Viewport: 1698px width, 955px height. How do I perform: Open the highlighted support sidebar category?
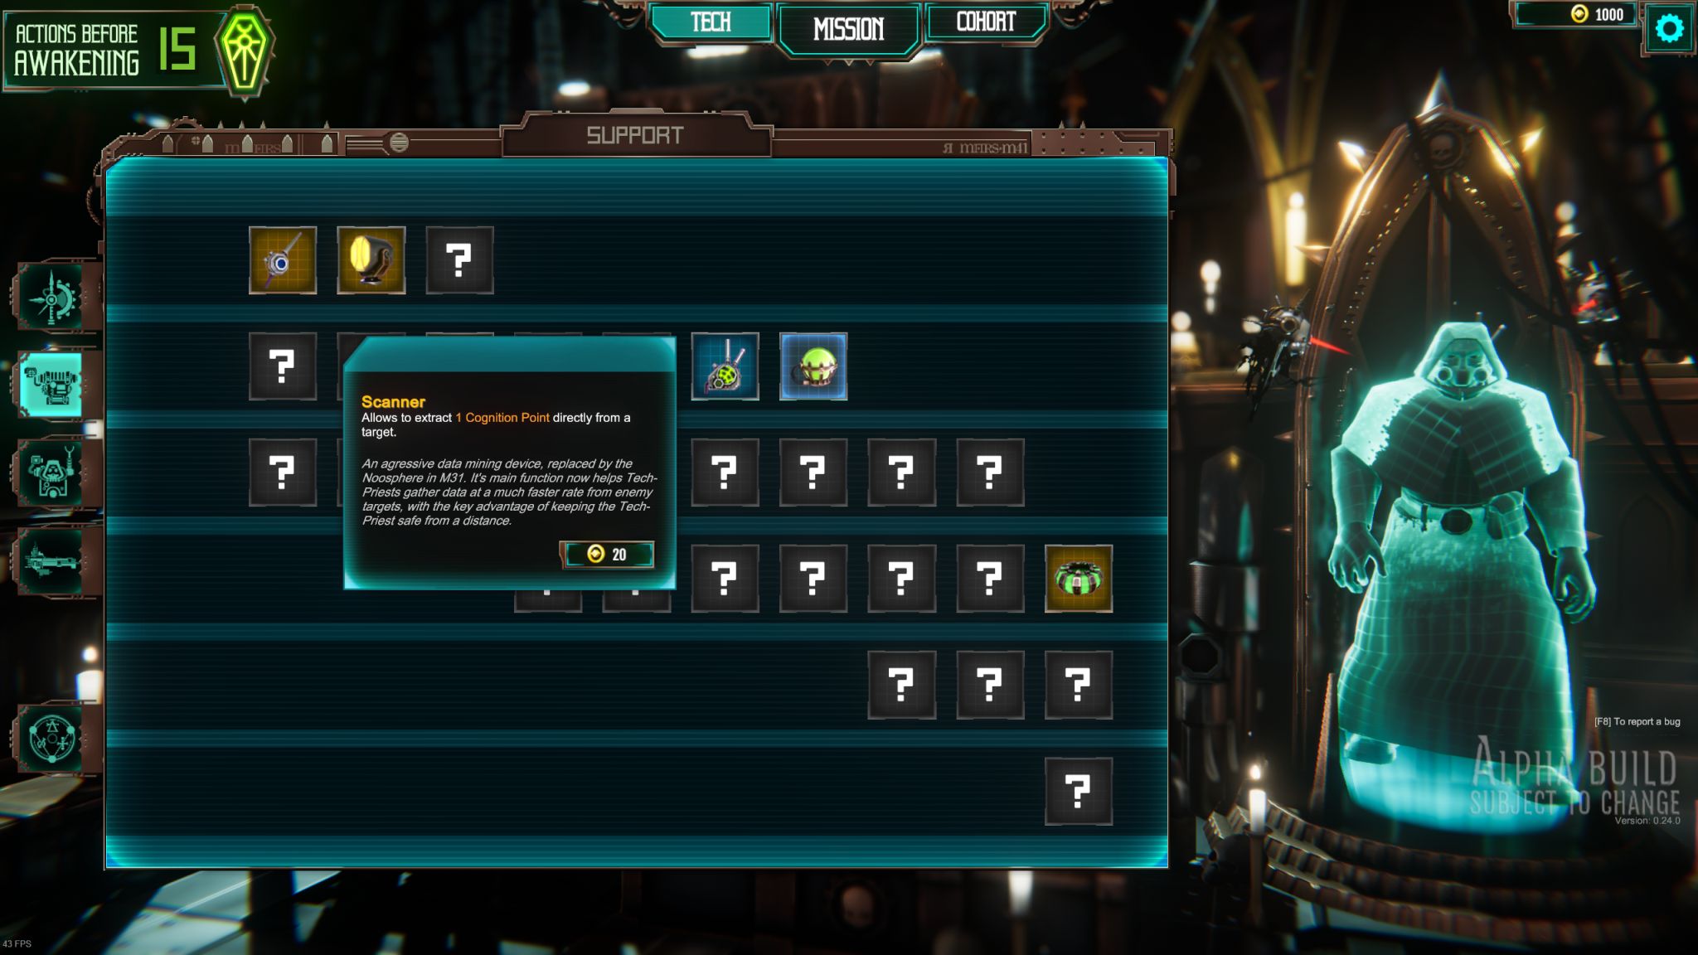click(51, 385)
